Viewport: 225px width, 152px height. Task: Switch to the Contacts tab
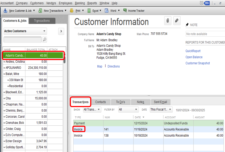[101, 102]
